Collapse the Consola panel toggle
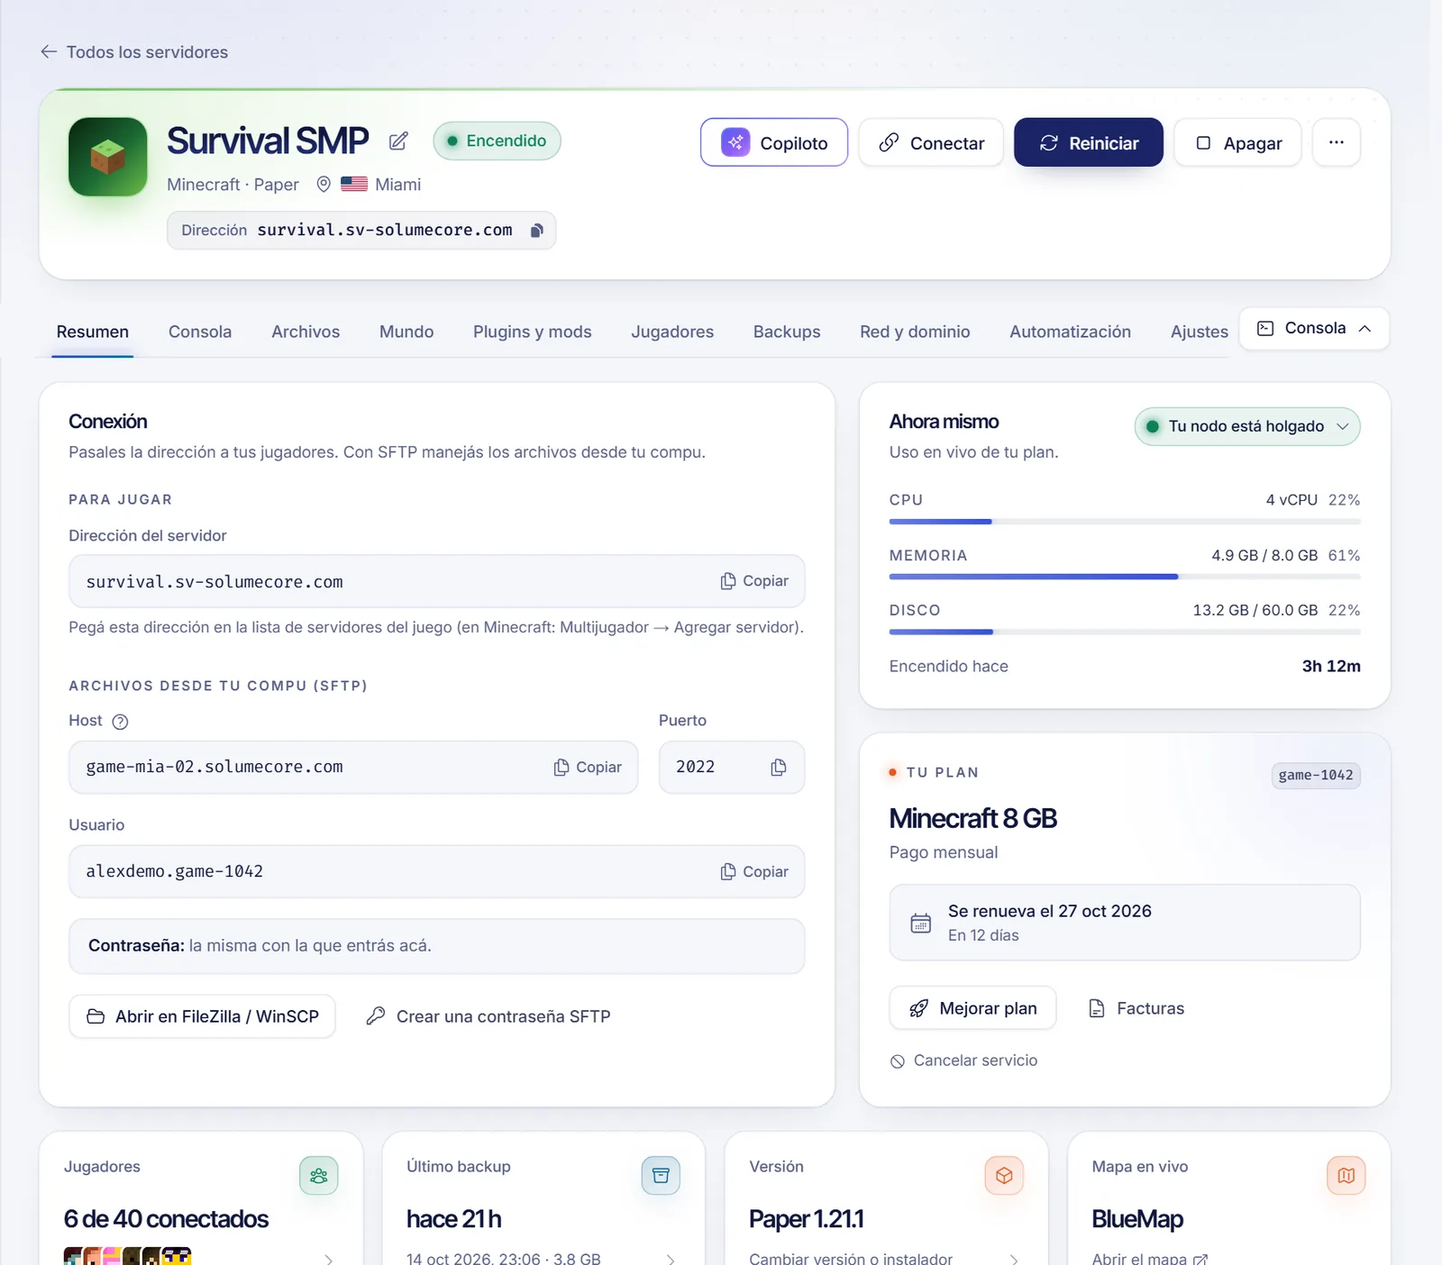1442x1265 pixels. [1315, 328]
